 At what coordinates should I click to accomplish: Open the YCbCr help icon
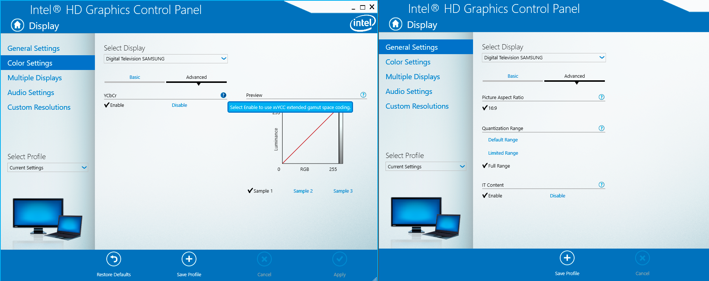223,95
